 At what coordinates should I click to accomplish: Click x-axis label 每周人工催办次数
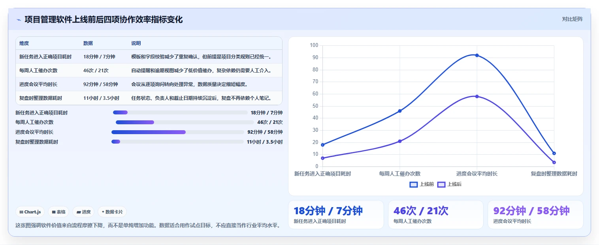(400, 174)
